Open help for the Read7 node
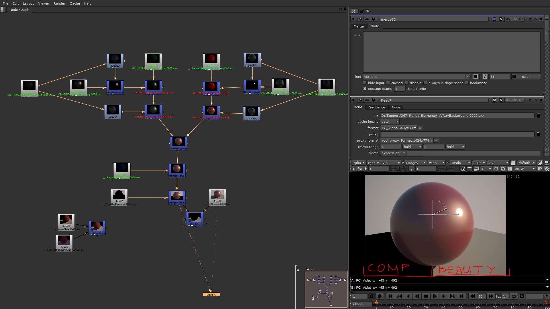Screen dimensions: 550x309 [x=530, y=100]
